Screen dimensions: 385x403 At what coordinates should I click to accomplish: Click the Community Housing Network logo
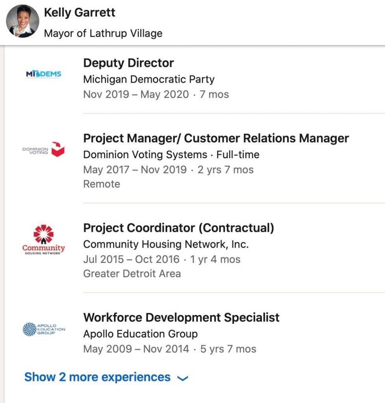43,239
